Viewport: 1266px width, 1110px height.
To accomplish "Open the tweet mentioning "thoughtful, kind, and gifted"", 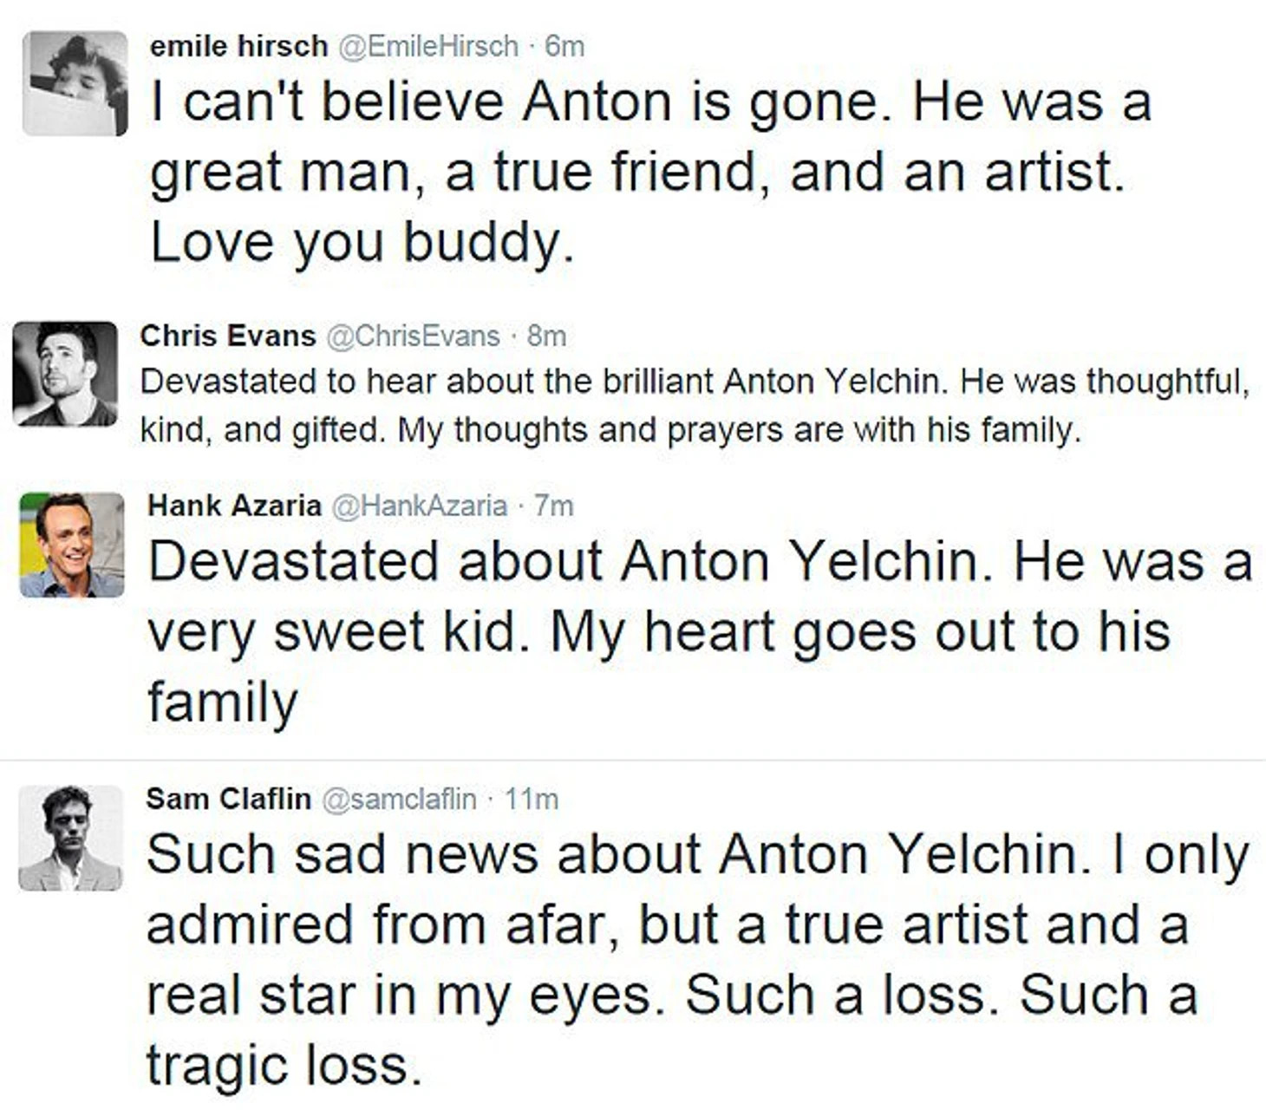I will click(x=695, y=405).
